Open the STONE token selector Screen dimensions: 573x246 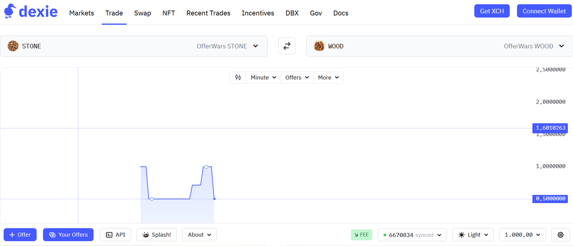pos(134,46)
